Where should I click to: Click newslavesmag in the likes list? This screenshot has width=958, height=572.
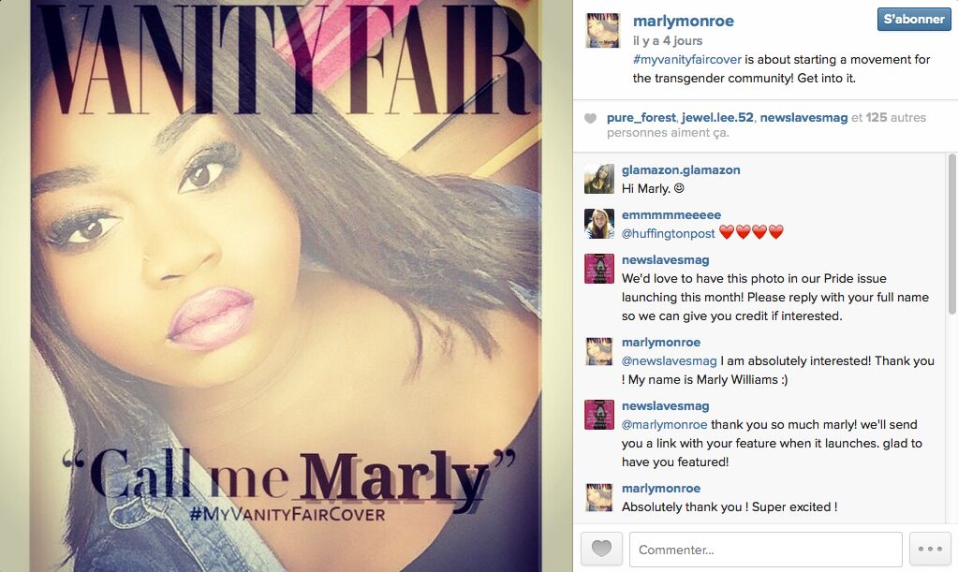coord(803,117)
